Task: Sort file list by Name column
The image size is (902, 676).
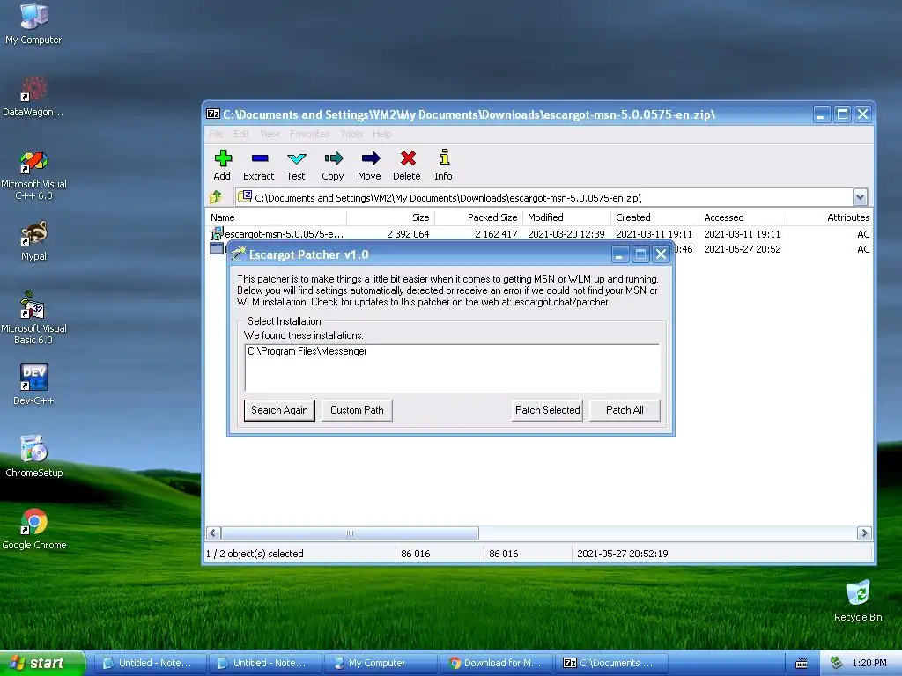Action: pos(276,217)
